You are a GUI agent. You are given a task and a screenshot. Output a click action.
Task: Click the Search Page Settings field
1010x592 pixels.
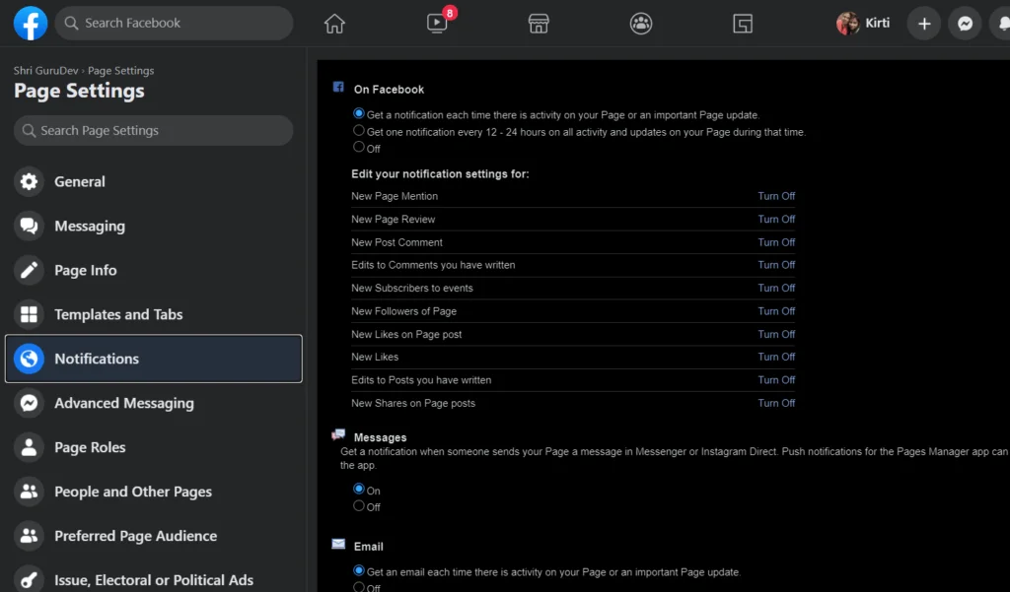tap(154, 130)
